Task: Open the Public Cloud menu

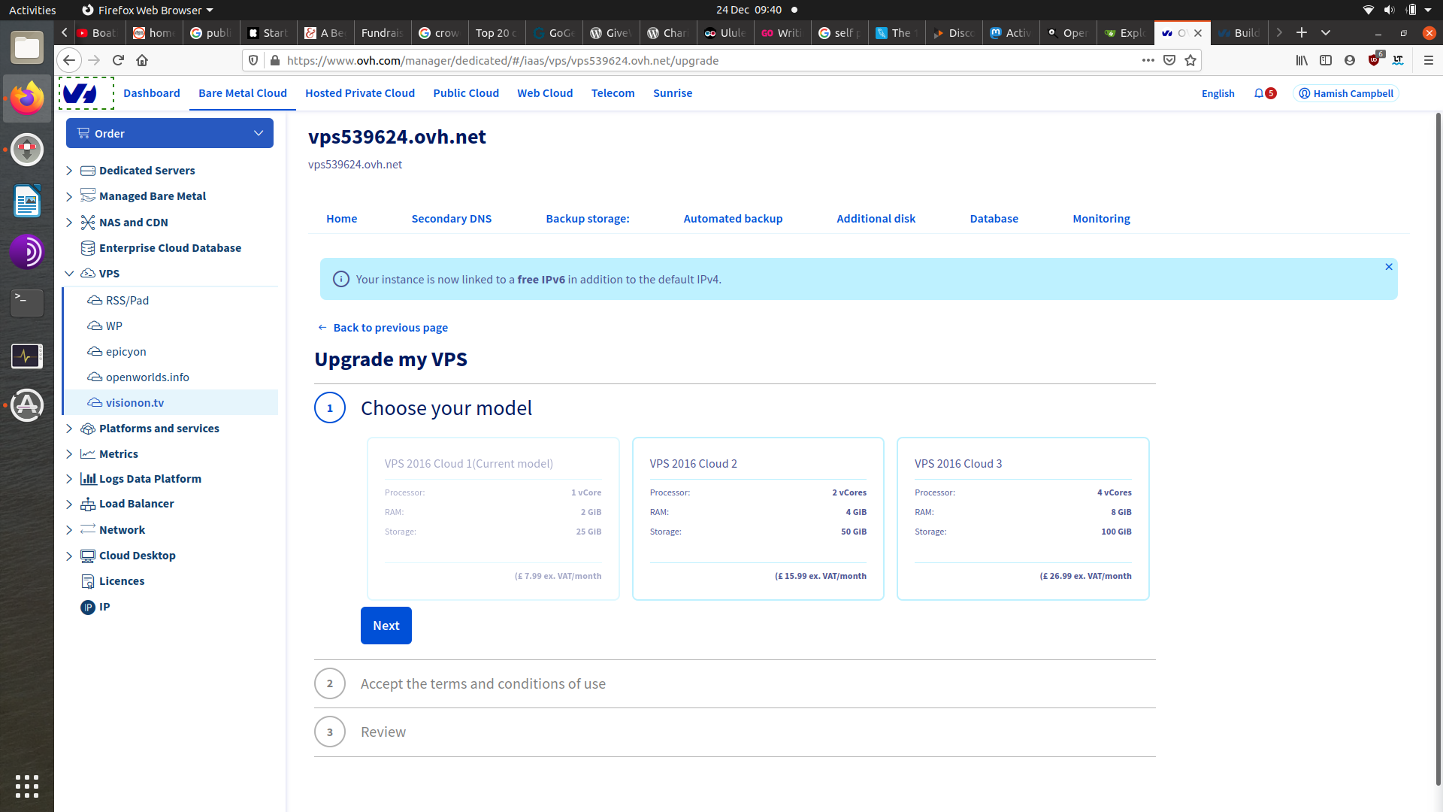Action: point(465,93)
